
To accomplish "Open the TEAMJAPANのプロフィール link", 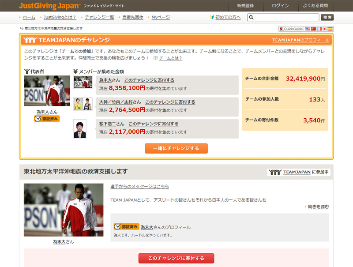I will pyautogui.click(x=300, y=40).
